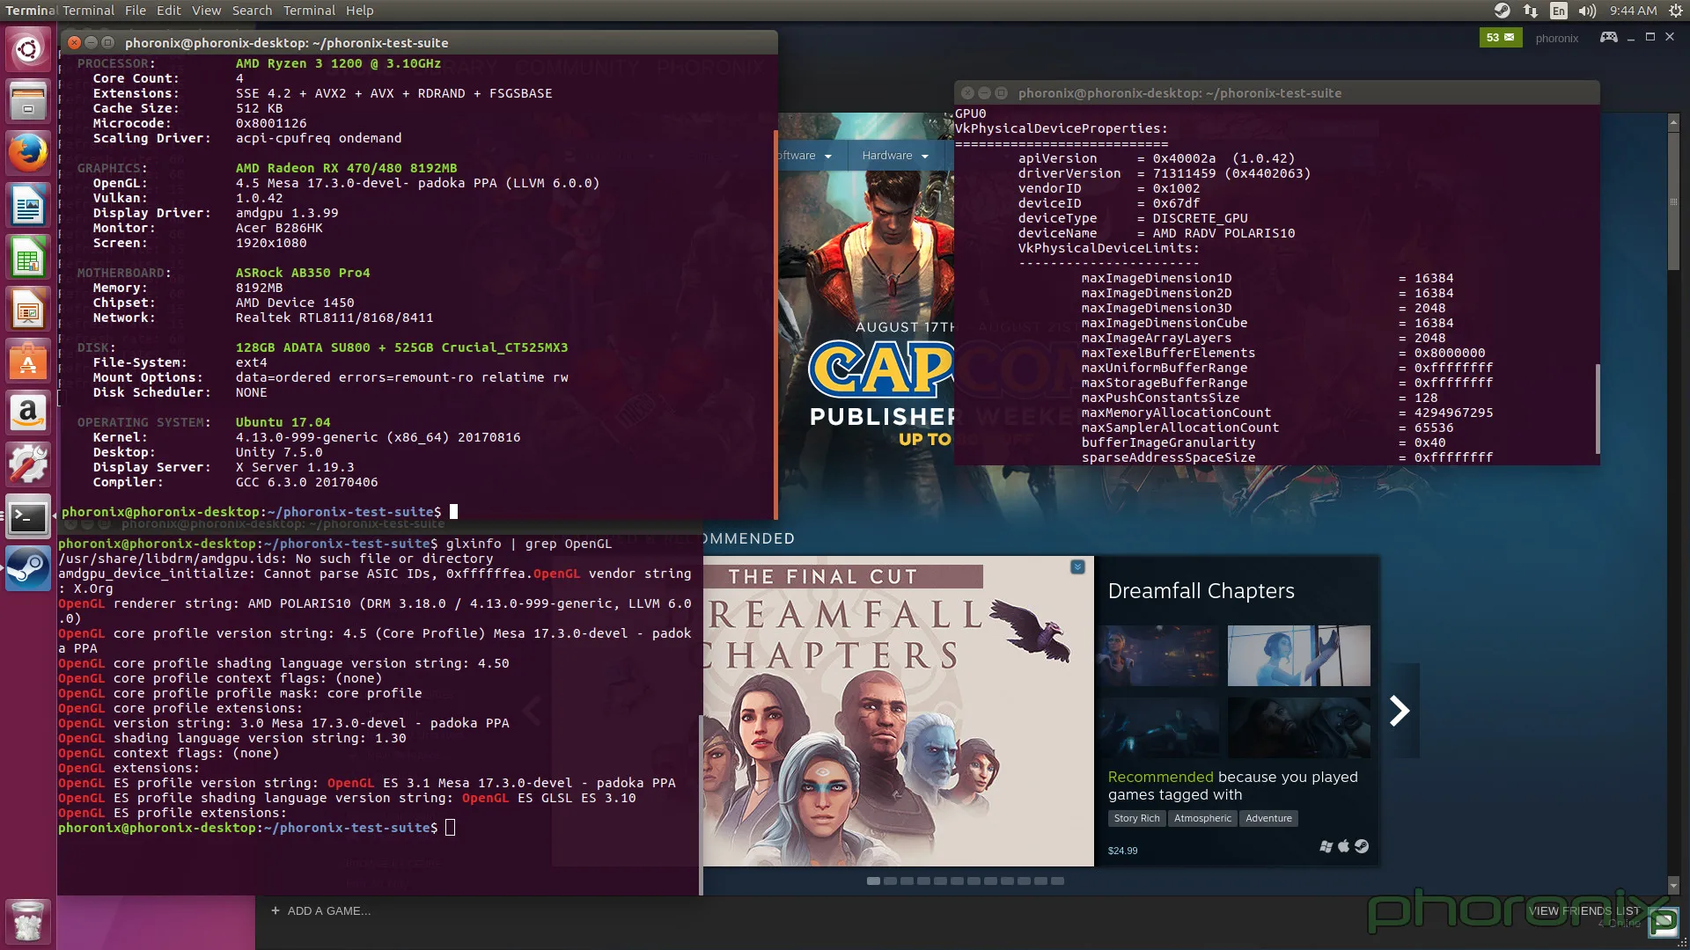The image size is (1690, 950).
Task: Click the 'maxImageDimension1D' limit row
Action: (1267, 278)
